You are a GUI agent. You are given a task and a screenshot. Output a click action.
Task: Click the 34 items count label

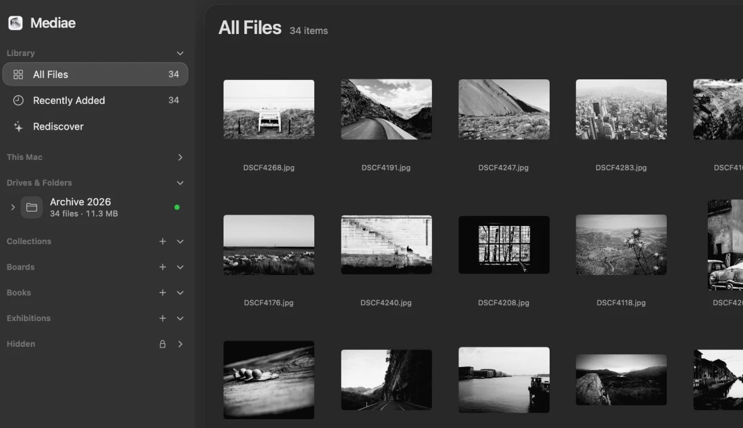309,31
